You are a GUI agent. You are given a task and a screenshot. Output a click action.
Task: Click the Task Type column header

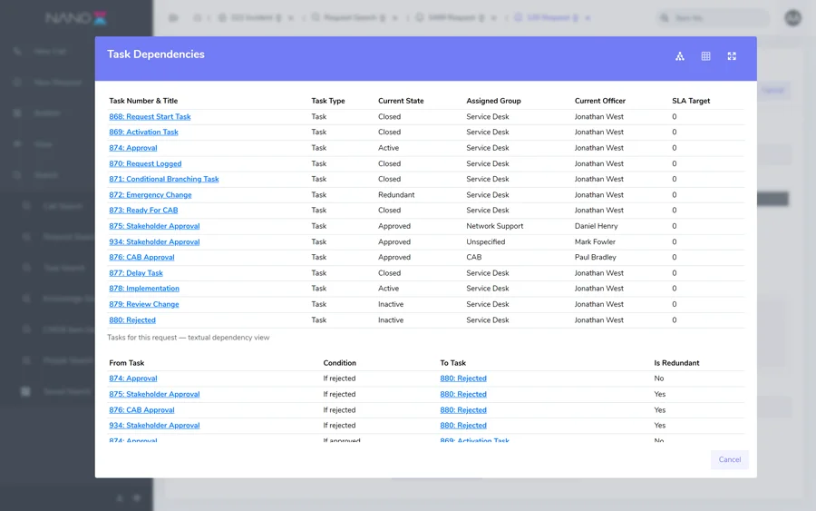(328, 101)
